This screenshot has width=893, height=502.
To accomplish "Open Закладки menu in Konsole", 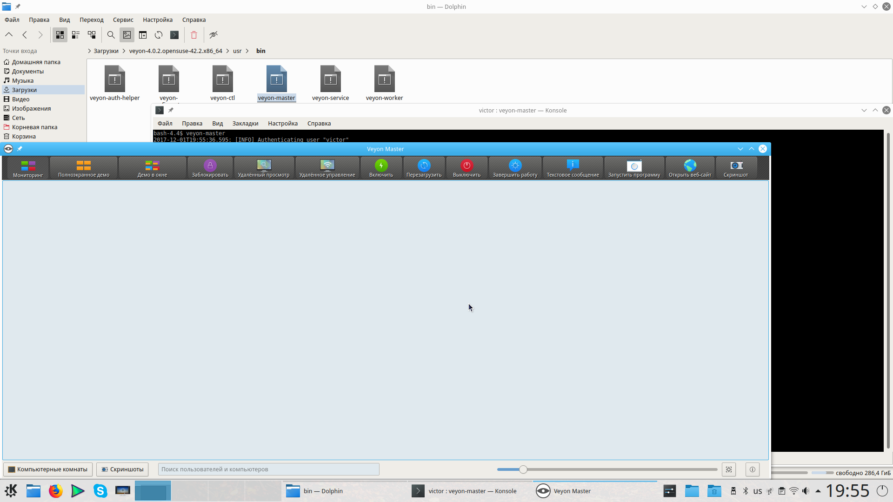I will [x=245, y=124].
